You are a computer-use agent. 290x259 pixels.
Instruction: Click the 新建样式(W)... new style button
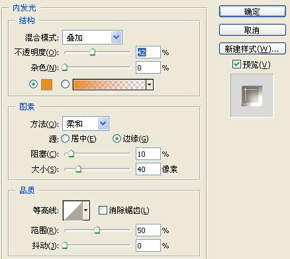point(252,48)
